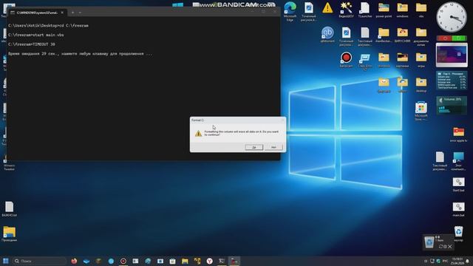This screenshot has width=473, height=266.
Task: Click the analog clock gadget
Action: click(x=452, y=18)
